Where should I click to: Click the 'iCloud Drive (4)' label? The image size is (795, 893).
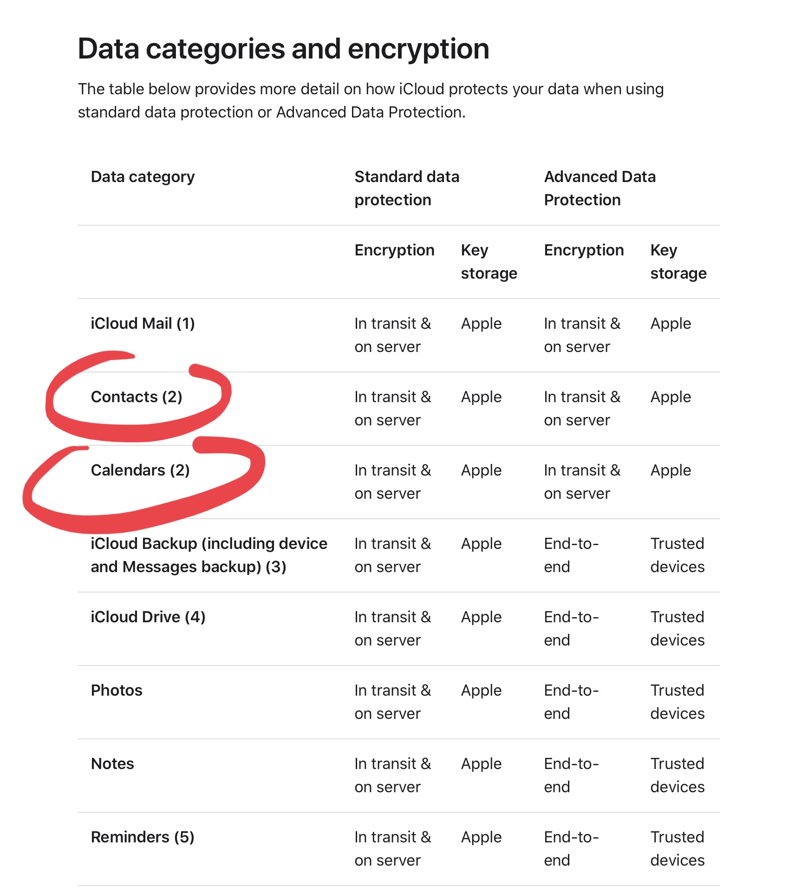[x=148, y=617]
